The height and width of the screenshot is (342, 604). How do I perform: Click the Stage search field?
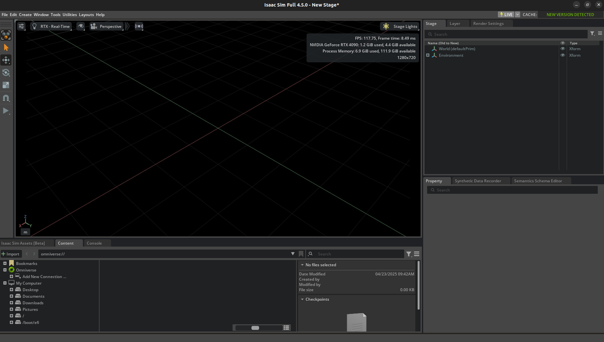(x=506, y=34)
